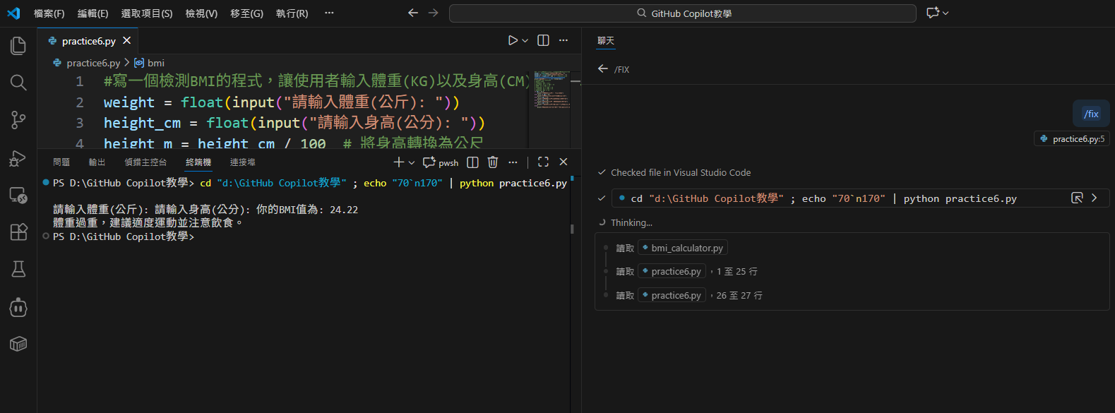Switch to the 輸出 panel tab

(x=97, y=162)
